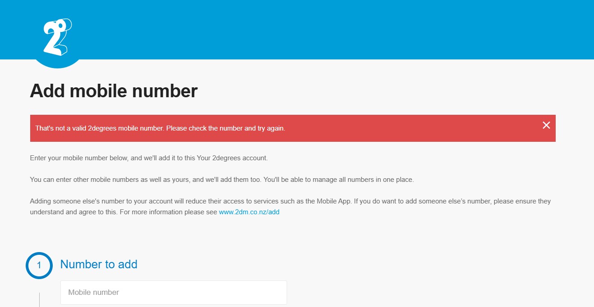Click the blank middle of the red banner
The image size is (594, 307).
tap(406, 128)
